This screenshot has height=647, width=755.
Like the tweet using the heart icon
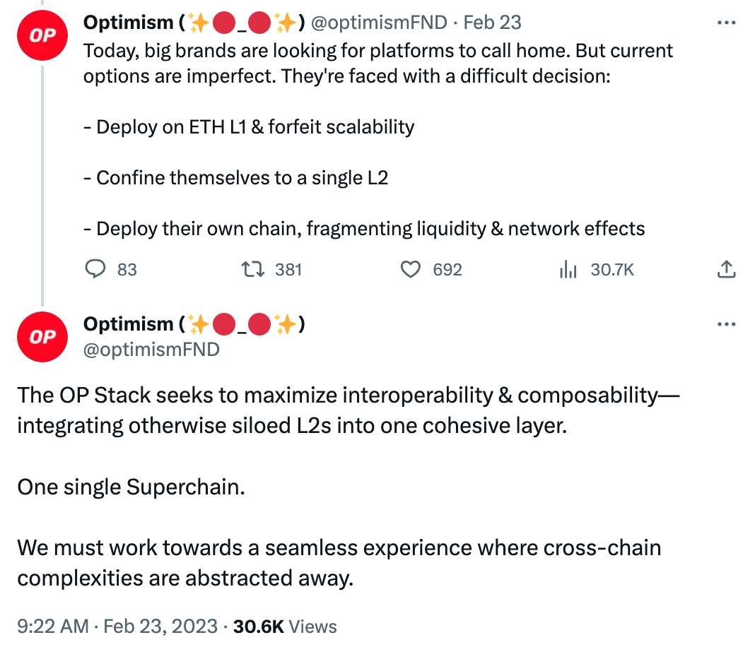(410, 269)
